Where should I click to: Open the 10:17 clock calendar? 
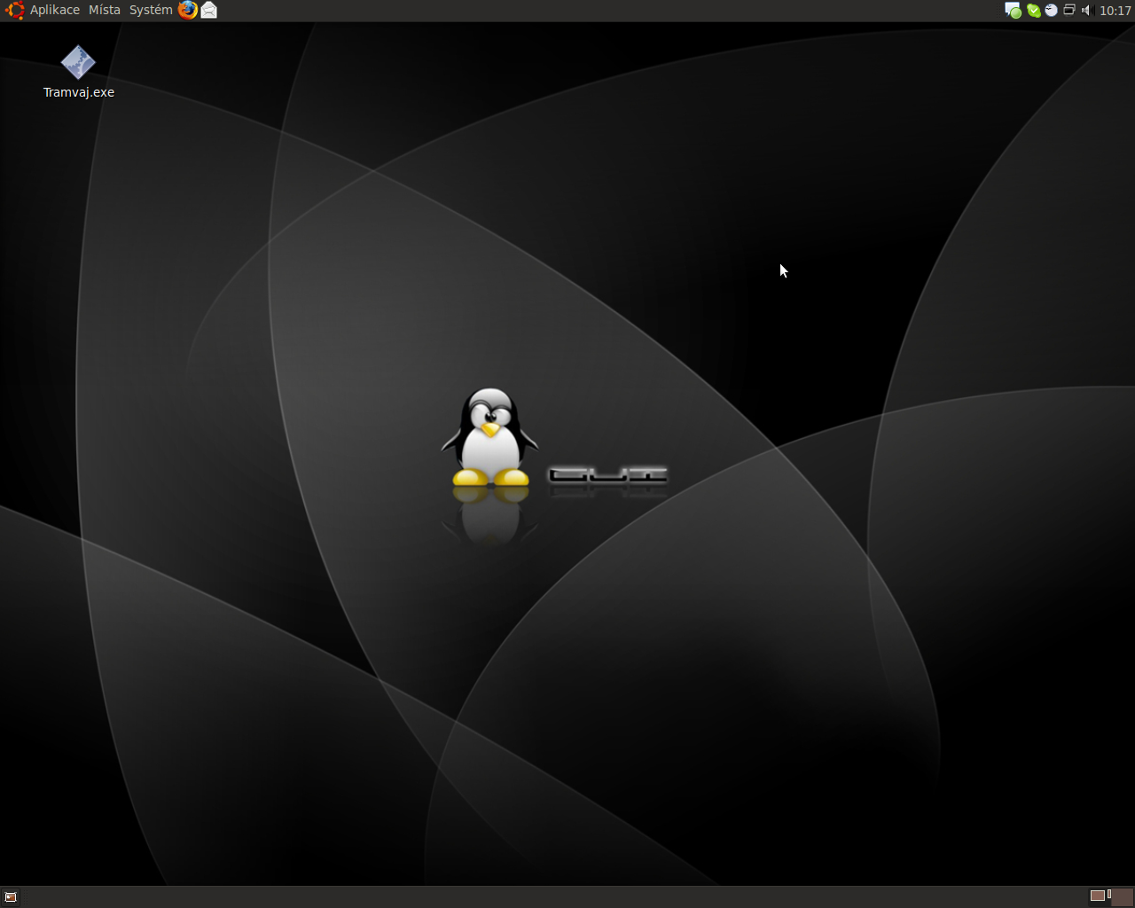click(1115, 11)
